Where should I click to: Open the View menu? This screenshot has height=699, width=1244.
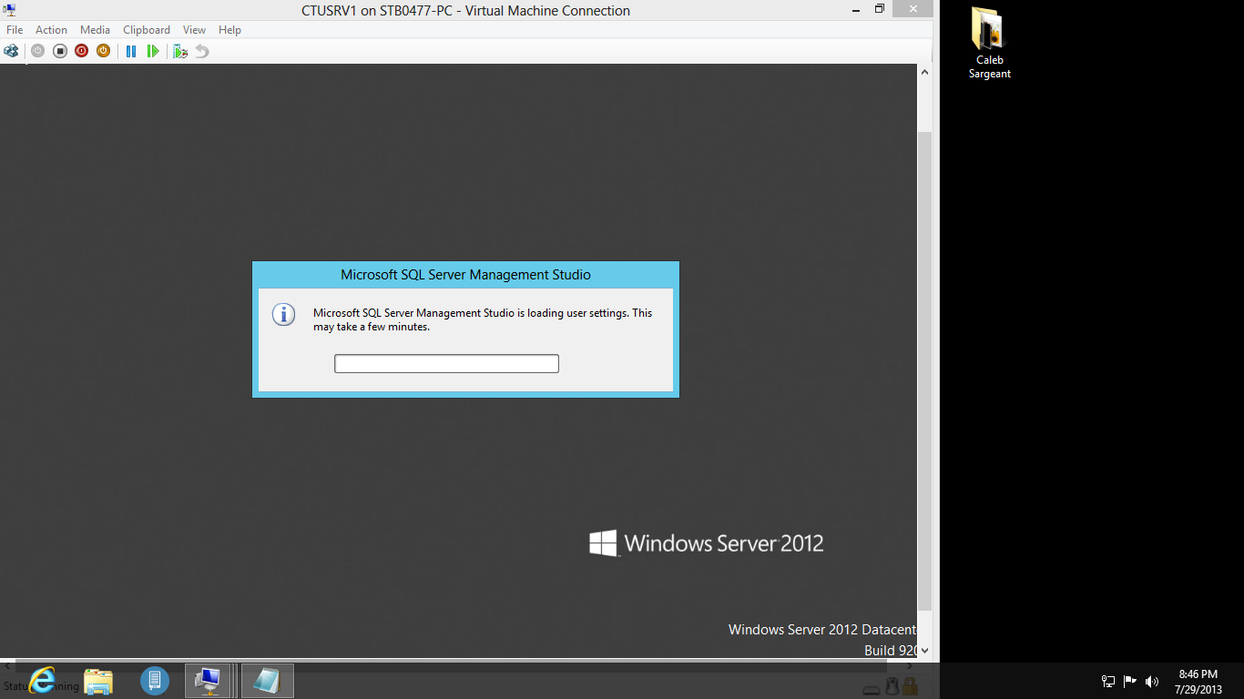[194, 30]
